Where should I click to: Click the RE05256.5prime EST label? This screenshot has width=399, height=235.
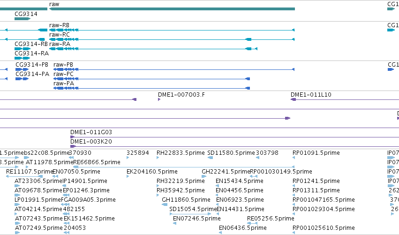click(271, 219)
